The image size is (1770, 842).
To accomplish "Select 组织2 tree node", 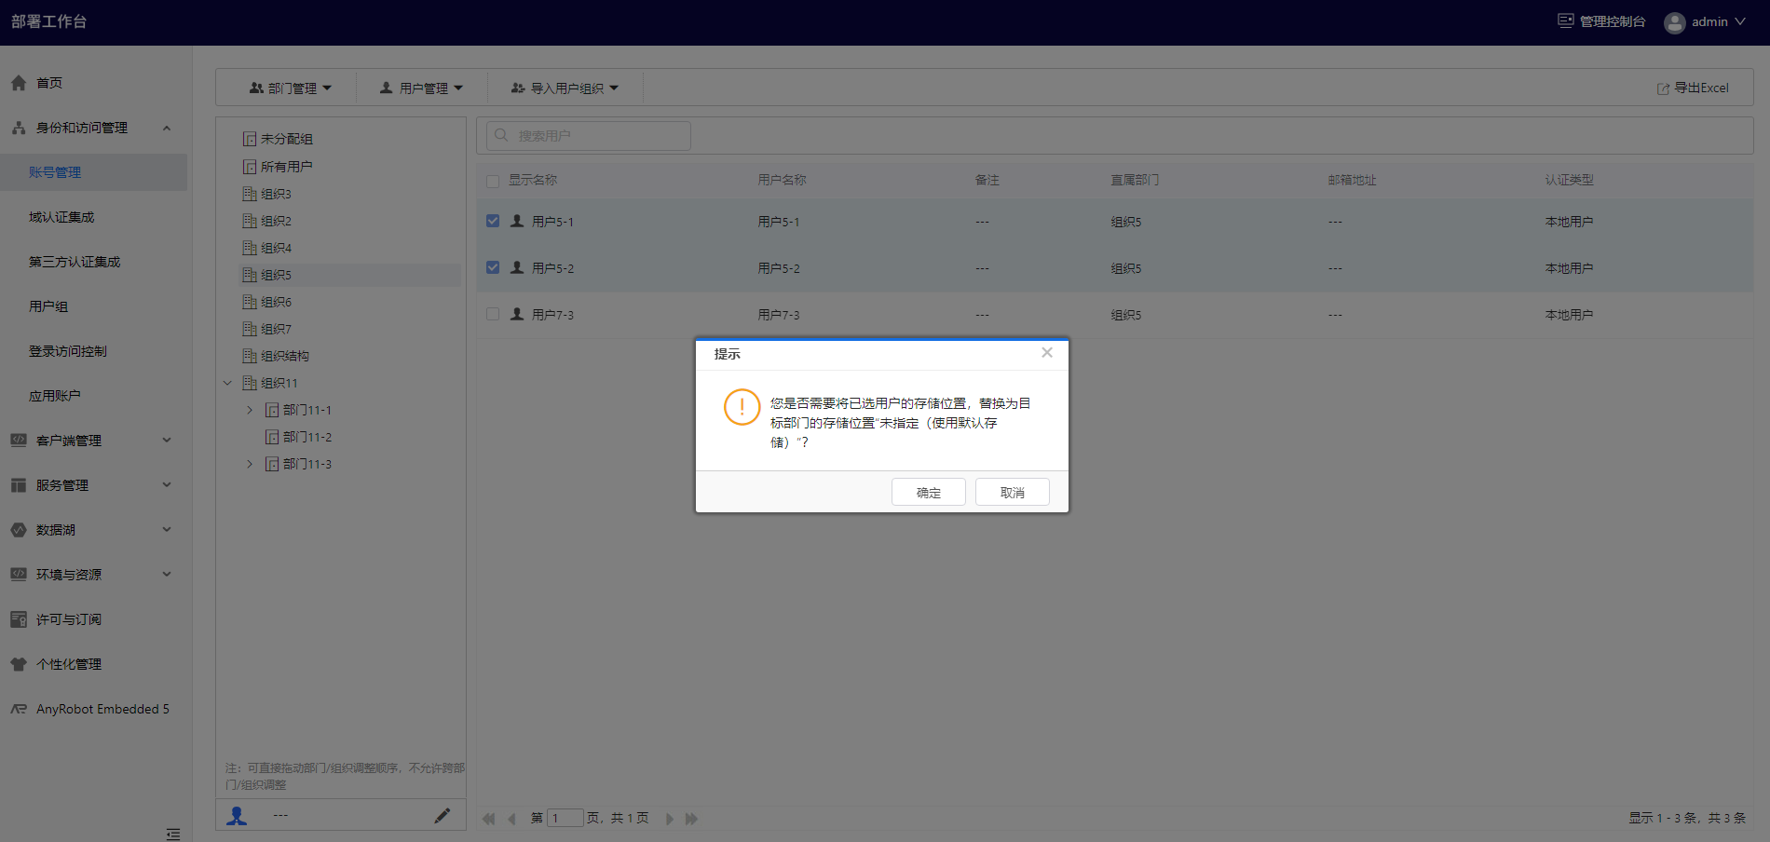I will [276, 221].
